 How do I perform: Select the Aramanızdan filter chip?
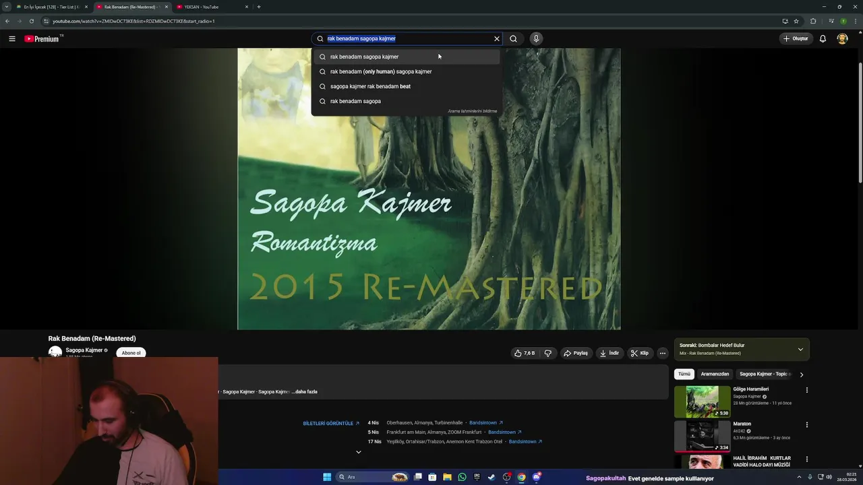pos(715,374)
